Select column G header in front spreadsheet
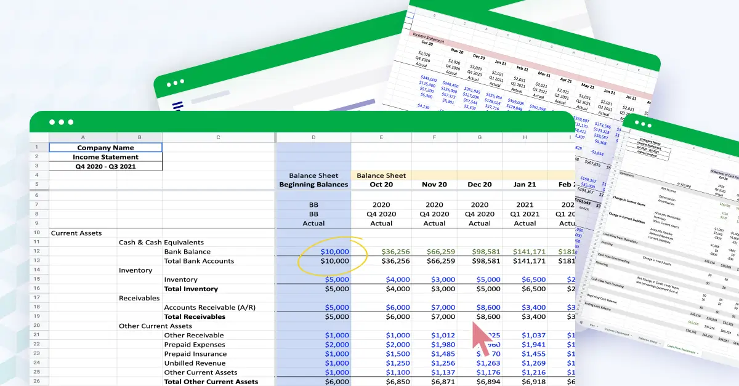Viewport: 739px width, 386px height. (480, 138)
